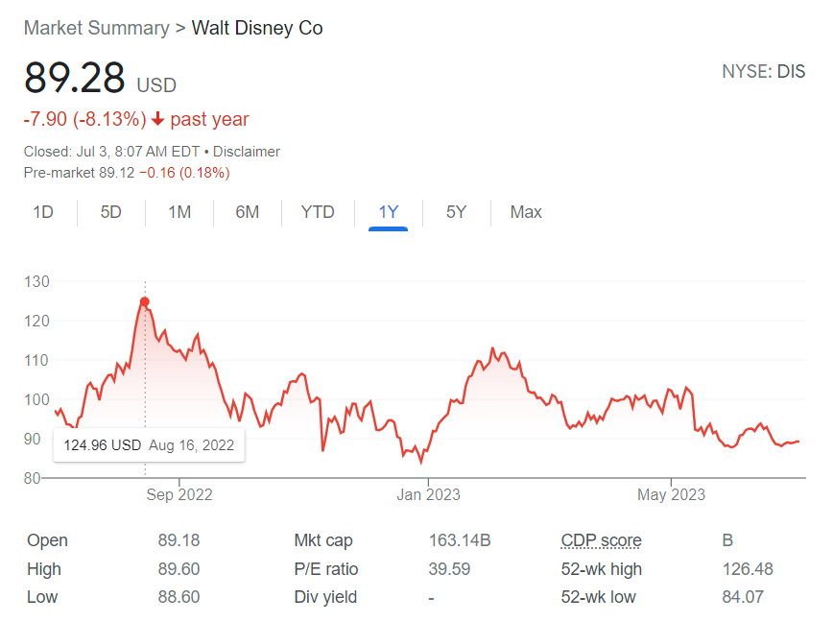Open the 5Y chart view

point(456,212)
